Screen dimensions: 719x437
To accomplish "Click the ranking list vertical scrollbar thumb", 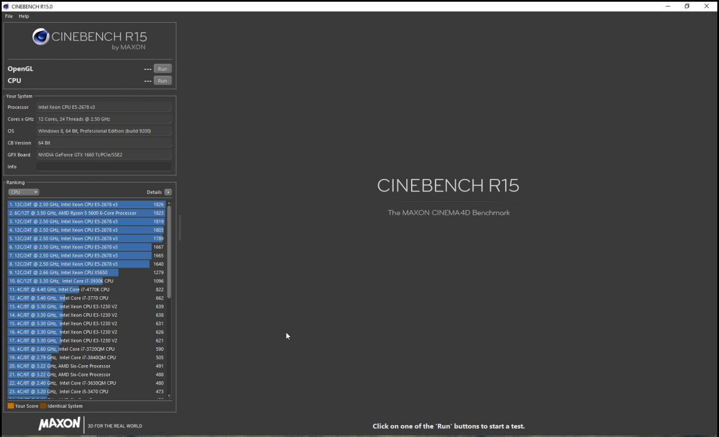I will pyautogui.click(x=169, y=252).
